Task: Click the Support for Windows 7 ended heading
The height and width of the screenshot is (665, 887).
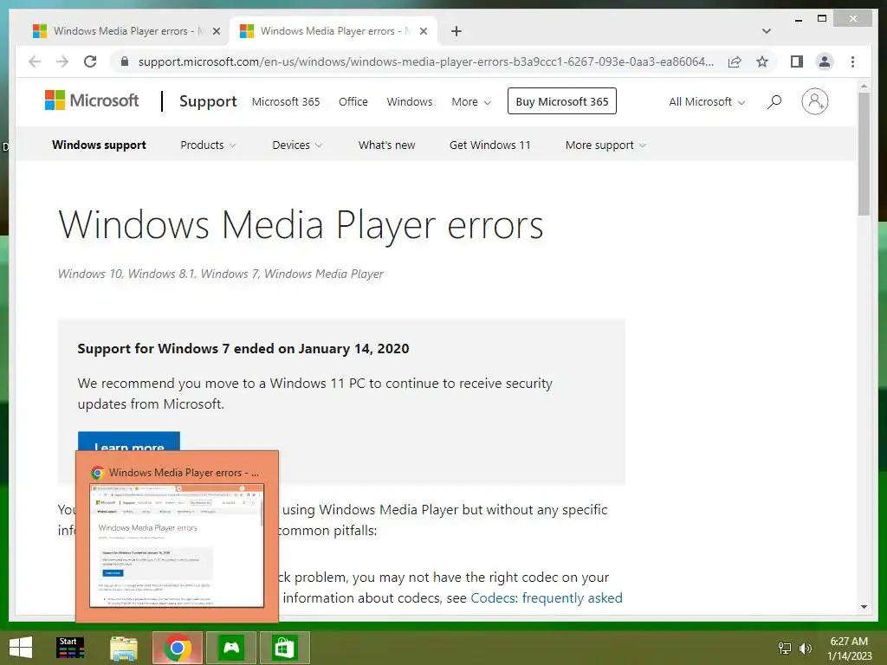Action: point(243,348)
